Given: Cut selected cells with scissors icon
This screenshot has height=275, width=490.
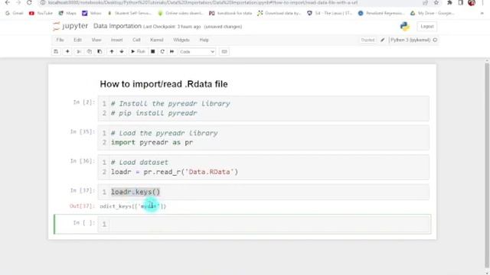Looking at the screenshot, I should click(79, 51).
